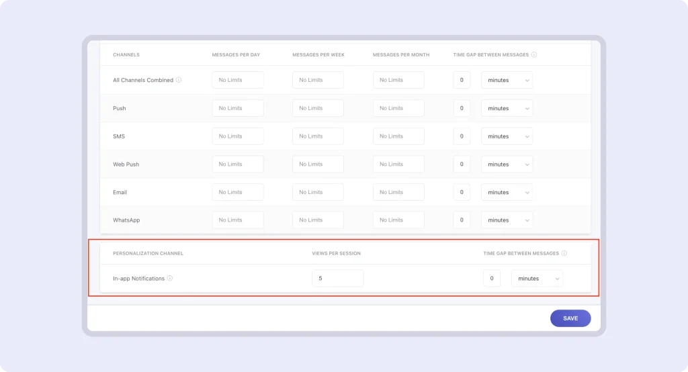688x372 pixels.
Task: Open minutes dropdown for All Channels Combined
Action: coord(507,80)
